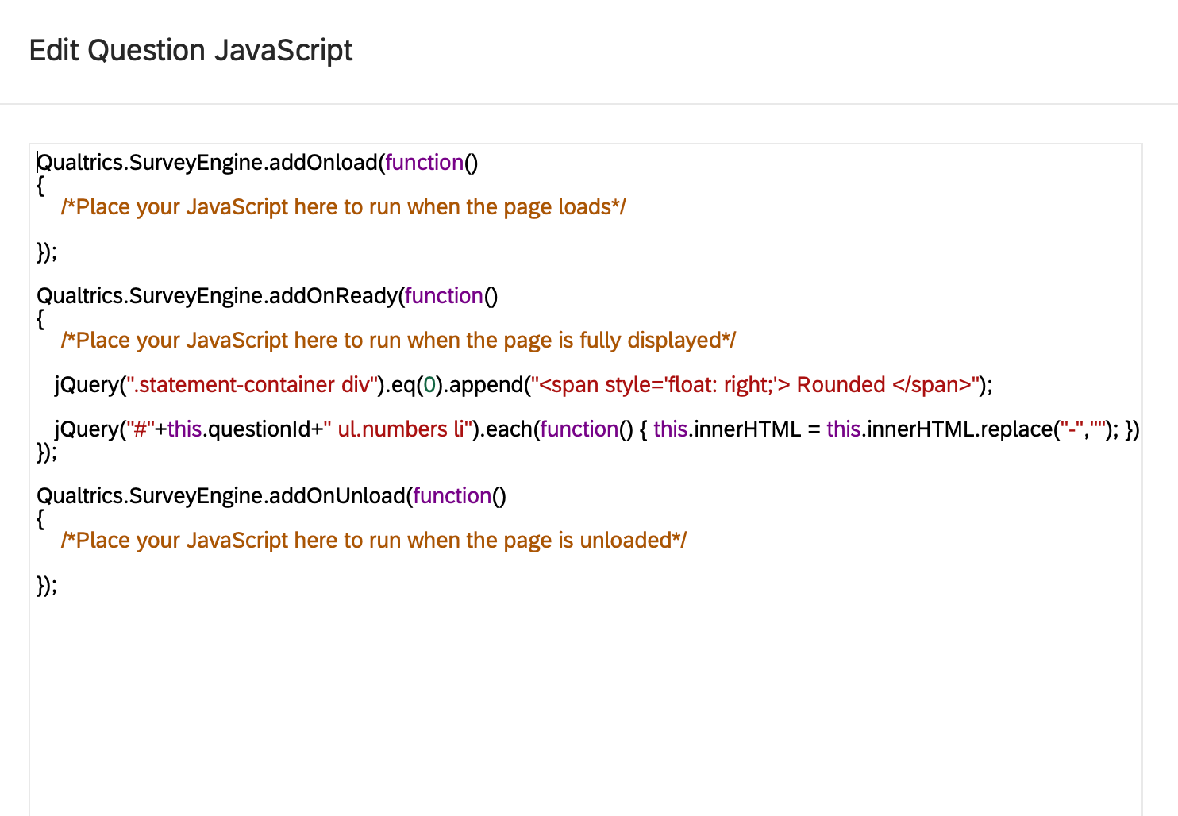
Task: Click the closing '});' after addOnReady block
Action: [47, 452]
